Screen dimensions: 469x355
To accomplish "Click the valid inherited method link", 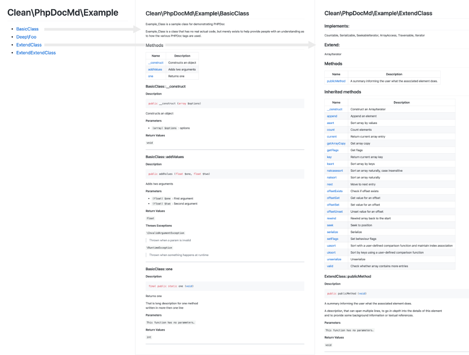I will pyautogui.click(x=330, y=266).
